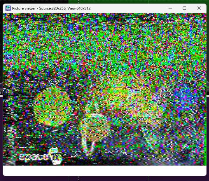Click the white watermark logo text in decoded image
The width and height of the screenshot is (209, 181).
coord(34,157)
